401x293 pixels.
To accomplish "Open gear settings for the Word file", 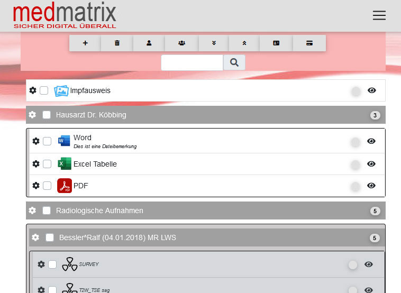I will tap(36, 141).
